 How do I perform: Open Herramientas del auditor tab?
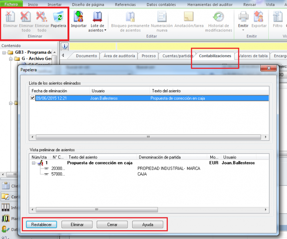point(210,4)
